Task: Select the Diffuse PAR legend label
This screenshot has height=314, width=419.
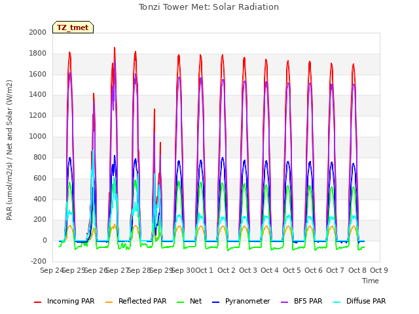Action: [366, 301]
